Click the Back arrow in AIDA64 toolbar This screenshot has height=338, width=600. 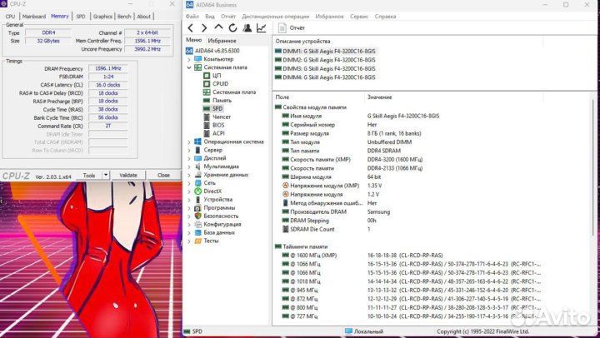191,28
